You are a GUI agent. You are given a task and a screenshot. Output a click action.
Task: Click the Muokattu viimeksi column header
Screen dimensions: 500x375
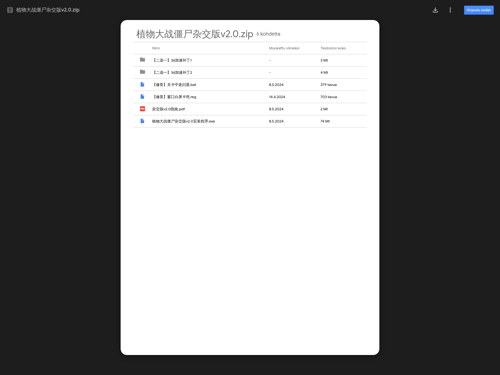tap(284, 48)
